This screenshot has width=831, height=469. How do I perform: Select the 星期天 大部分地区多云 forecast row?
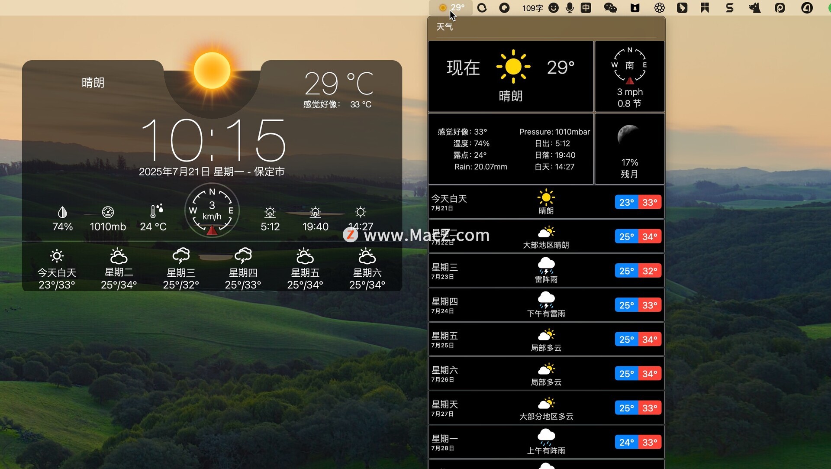[546, 408]
